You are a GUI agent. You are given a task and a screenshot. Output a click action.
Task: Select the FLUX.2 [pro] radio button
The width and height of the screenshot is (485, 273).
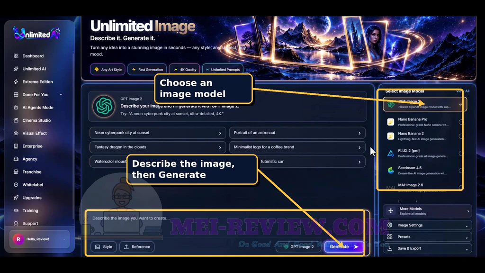pos(461,153)
